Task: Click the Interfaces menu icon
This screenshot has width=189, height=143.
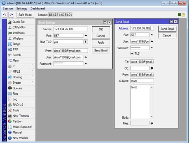Action: click(10, 33)
